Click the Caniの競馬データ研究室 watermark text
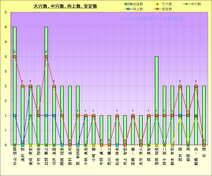 tap(153, 19)
